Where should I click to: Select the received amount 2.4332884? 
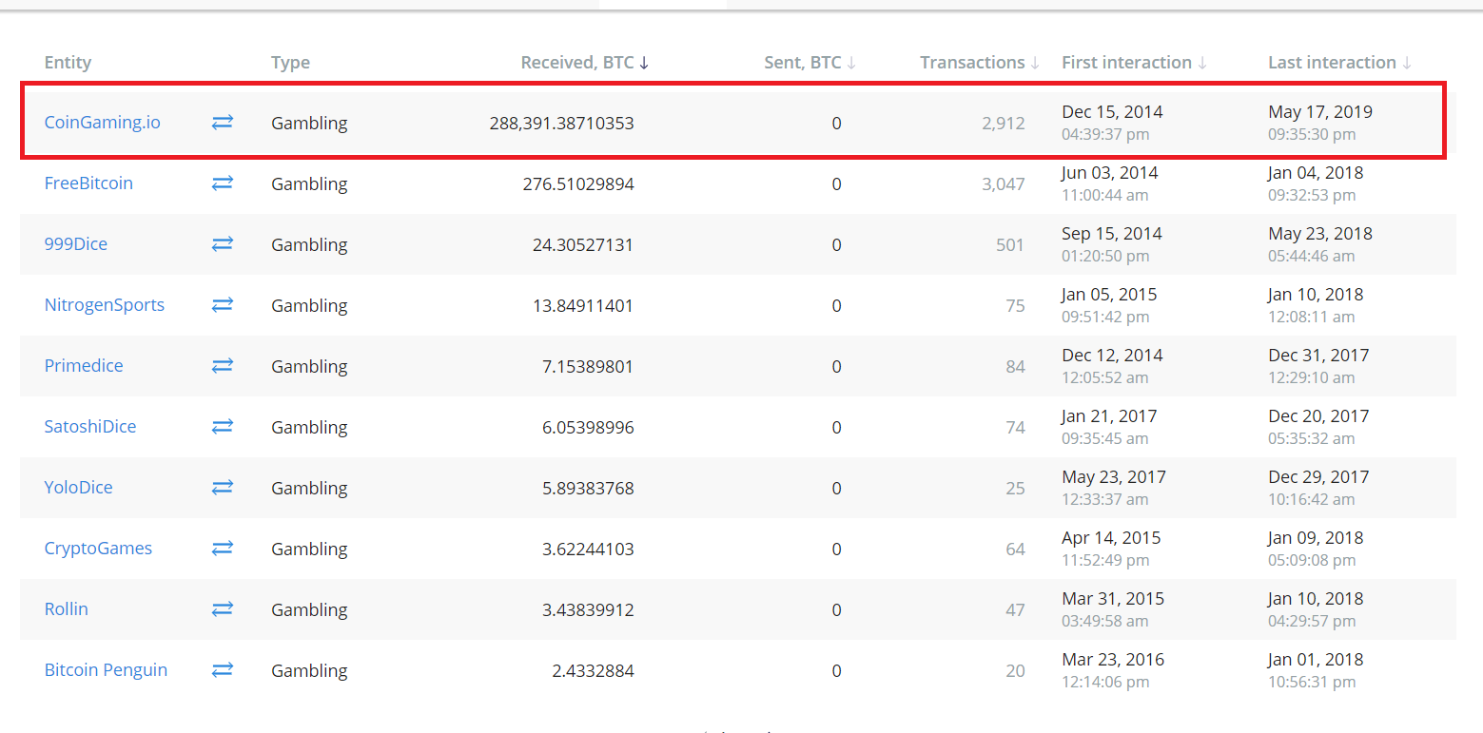pyautogui.click(x=593, y=671)
